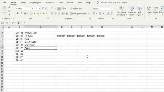Toggle Italic formatting
Screen dimensions: 164x92
pos(21,14)
